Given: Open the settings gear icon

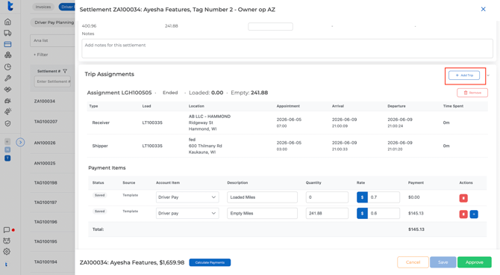Looking at the screenshot, I should pos(7,252).
